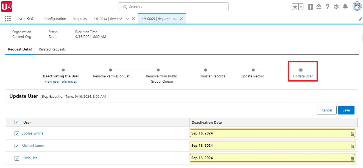The height and width of the screenshot is (168, 363).
Task: Click the Current Org organization value
Action: click(22, 37)
